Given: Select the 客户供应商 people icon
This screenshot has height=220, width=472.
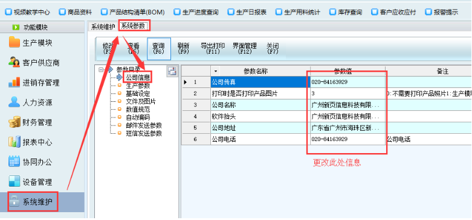Looking at the screenshot, I should pyautogui.click(x=15, y=62).
